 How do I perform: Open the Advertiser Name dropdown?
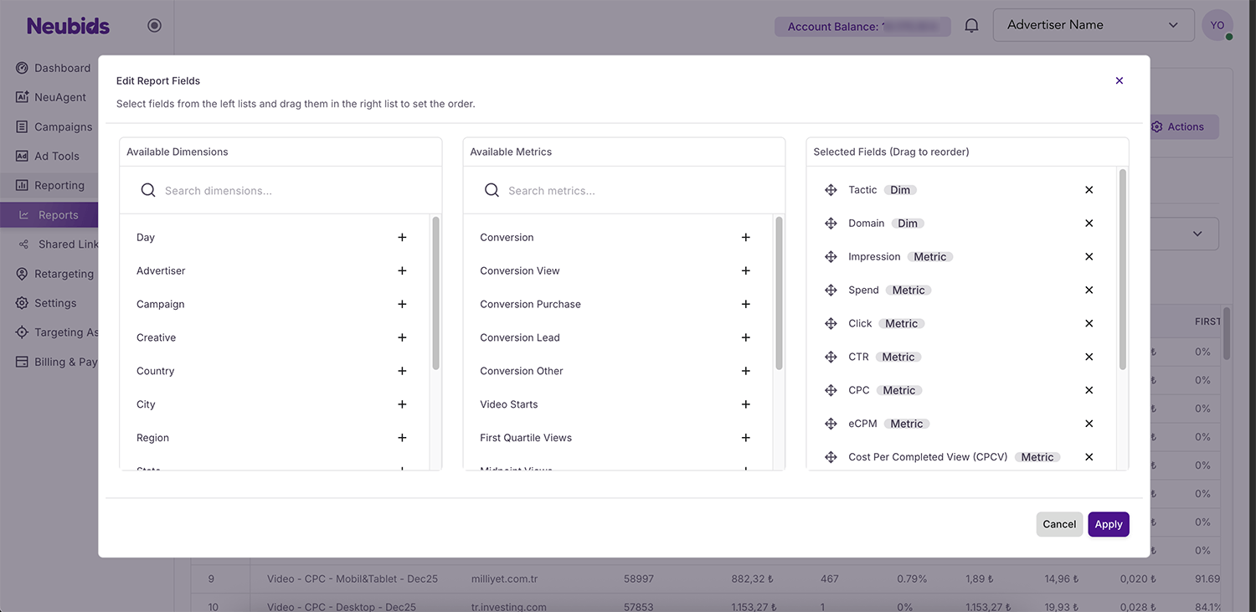click(x=1093, y=25)
